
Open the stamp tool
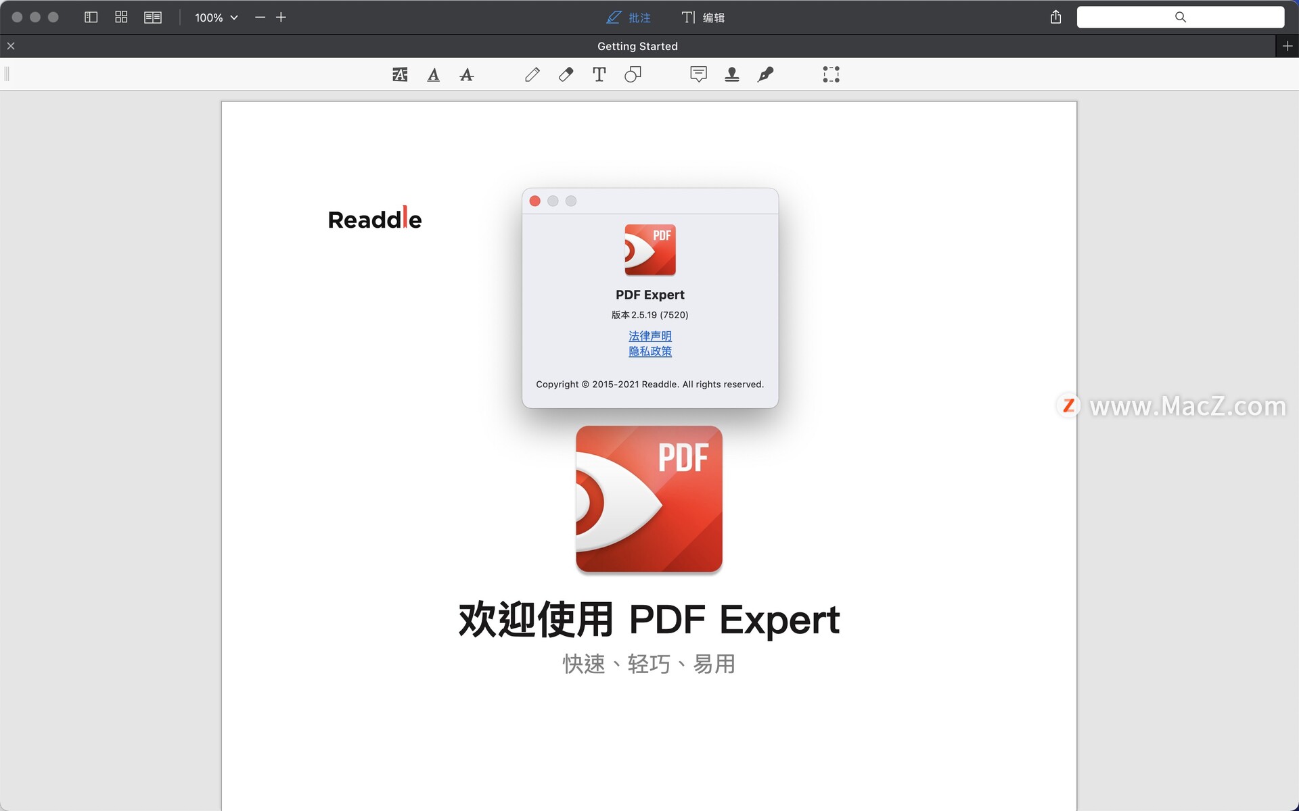point(731,74)
